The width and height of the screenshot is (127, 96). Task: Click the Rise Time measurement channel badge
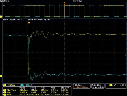coord(5,90)
